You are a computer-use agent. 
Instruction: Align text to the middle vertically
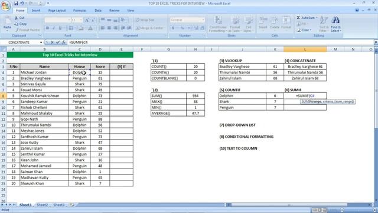tap(109, 20)
